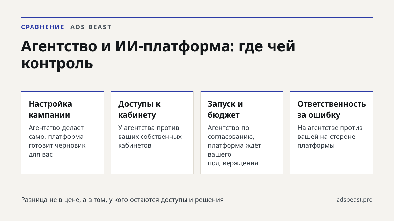The image size is (394, 221).
Task: Click text 'У агентства против ваших собственных кабинетов'
Action: (x=150, y=137)
